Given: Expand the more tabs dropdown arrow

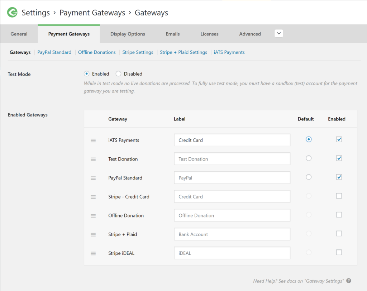Looking at the screenshot, I should pyautogui.click(x=279, y=33).
